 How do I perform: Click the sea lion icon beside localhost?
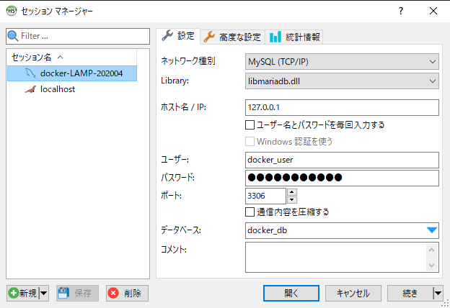click(30, 90)
